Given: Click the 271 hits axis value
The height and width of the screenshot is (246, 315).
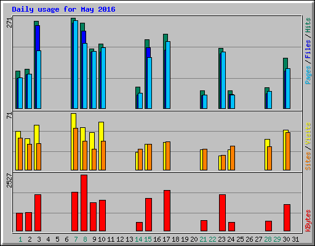Looking at the screenshot, I should click(9, 23).
